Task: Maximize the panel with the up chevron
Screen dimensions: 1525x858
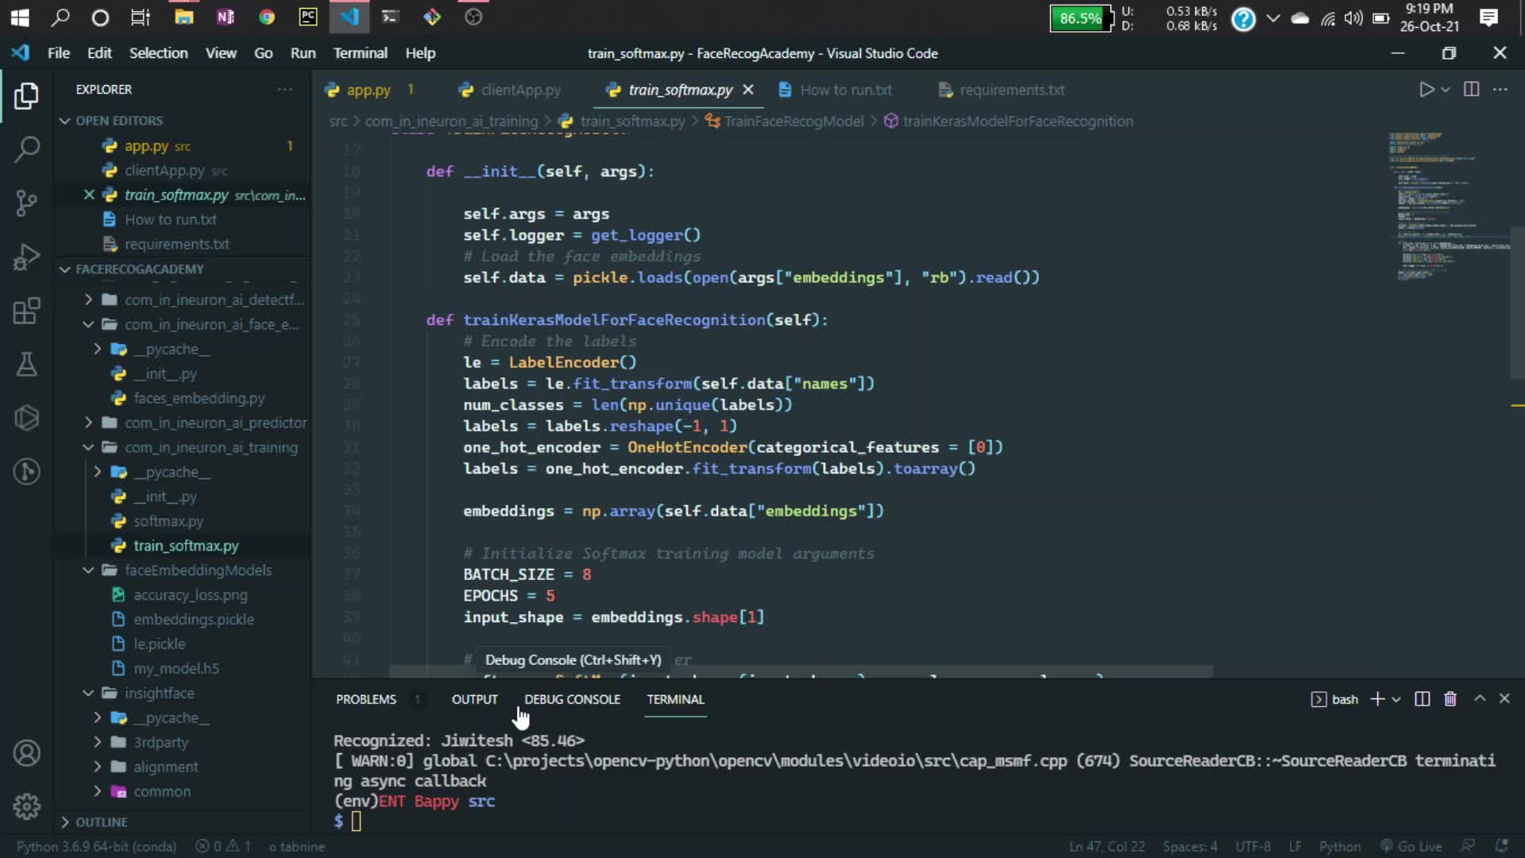Action: click(1480, 698)
